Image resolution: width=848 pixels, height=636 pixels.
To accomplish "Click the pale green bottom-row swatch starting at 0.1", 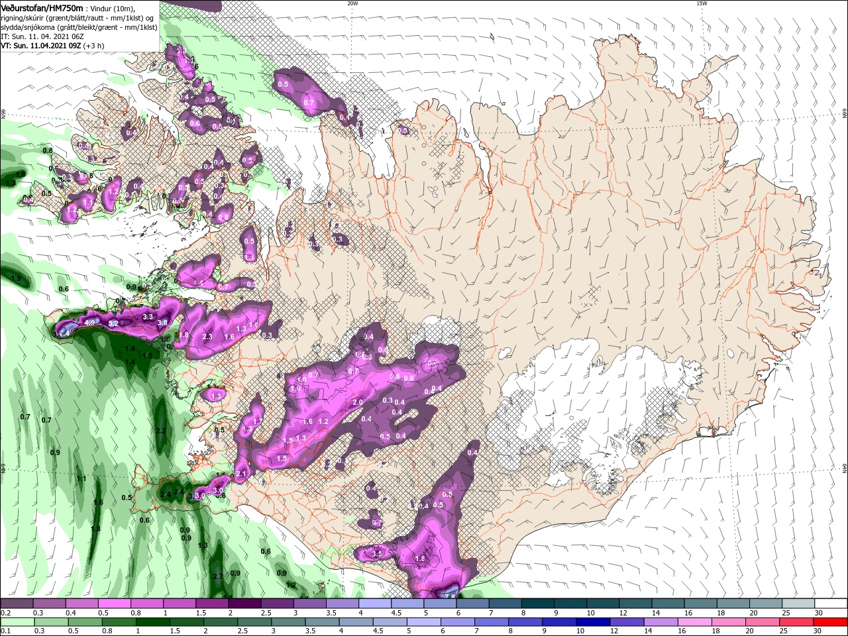I will pos(17,622).
